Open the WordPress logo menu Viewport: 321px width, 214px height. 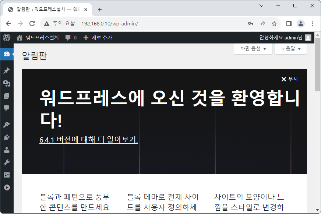[x=7, y=38]
